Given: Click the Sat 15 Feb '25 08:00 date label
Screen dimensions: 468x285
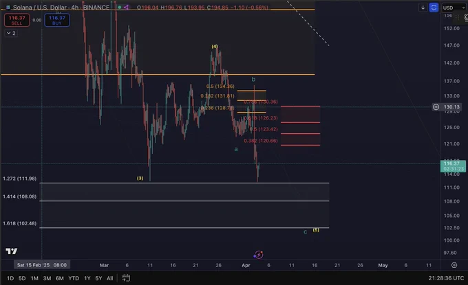Looking at the screenshot, I should 42,265.
